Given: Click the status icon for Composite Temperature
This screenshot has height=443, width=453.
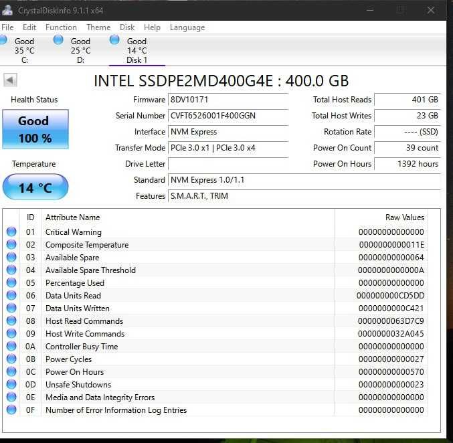Looking at the screenshot, I should tap(11, 244).
